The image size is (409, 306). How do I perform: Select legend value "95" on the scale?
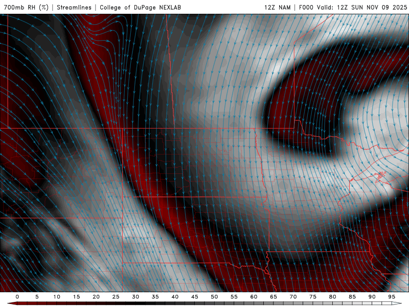392,297
